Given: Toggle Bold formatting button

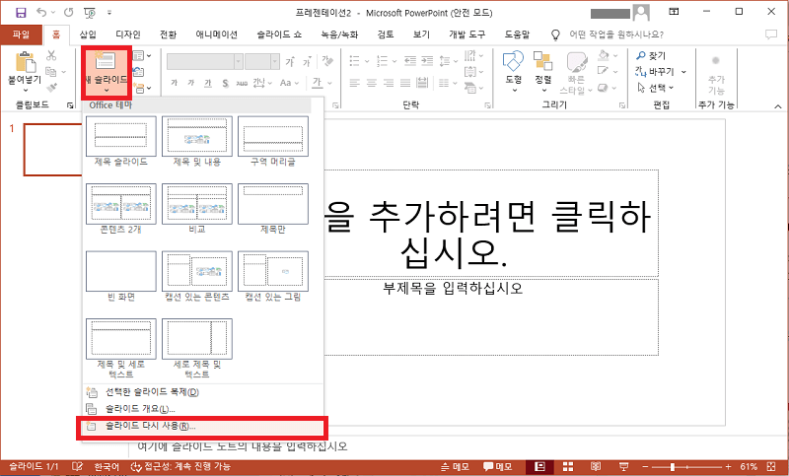Looking at the screenshot, I should (x=175, y=83).
